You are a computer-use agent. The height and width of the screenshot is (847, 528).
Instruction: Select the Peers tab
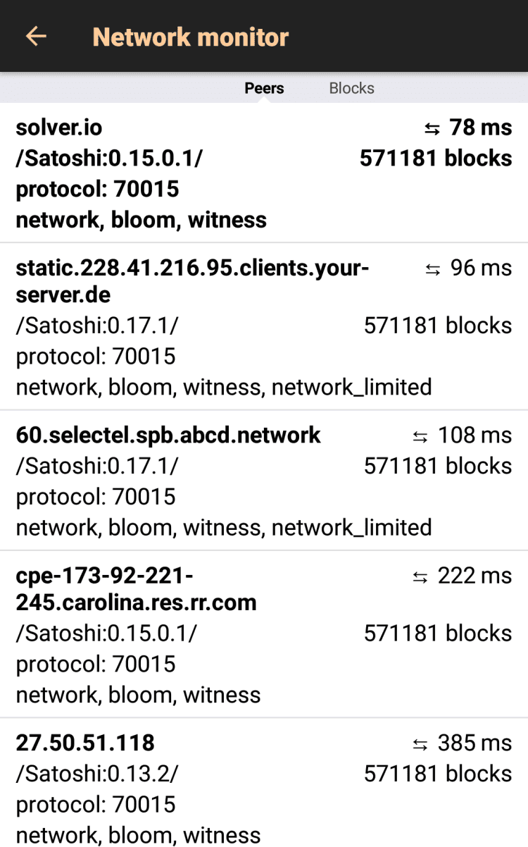click(x=264, y=88)
